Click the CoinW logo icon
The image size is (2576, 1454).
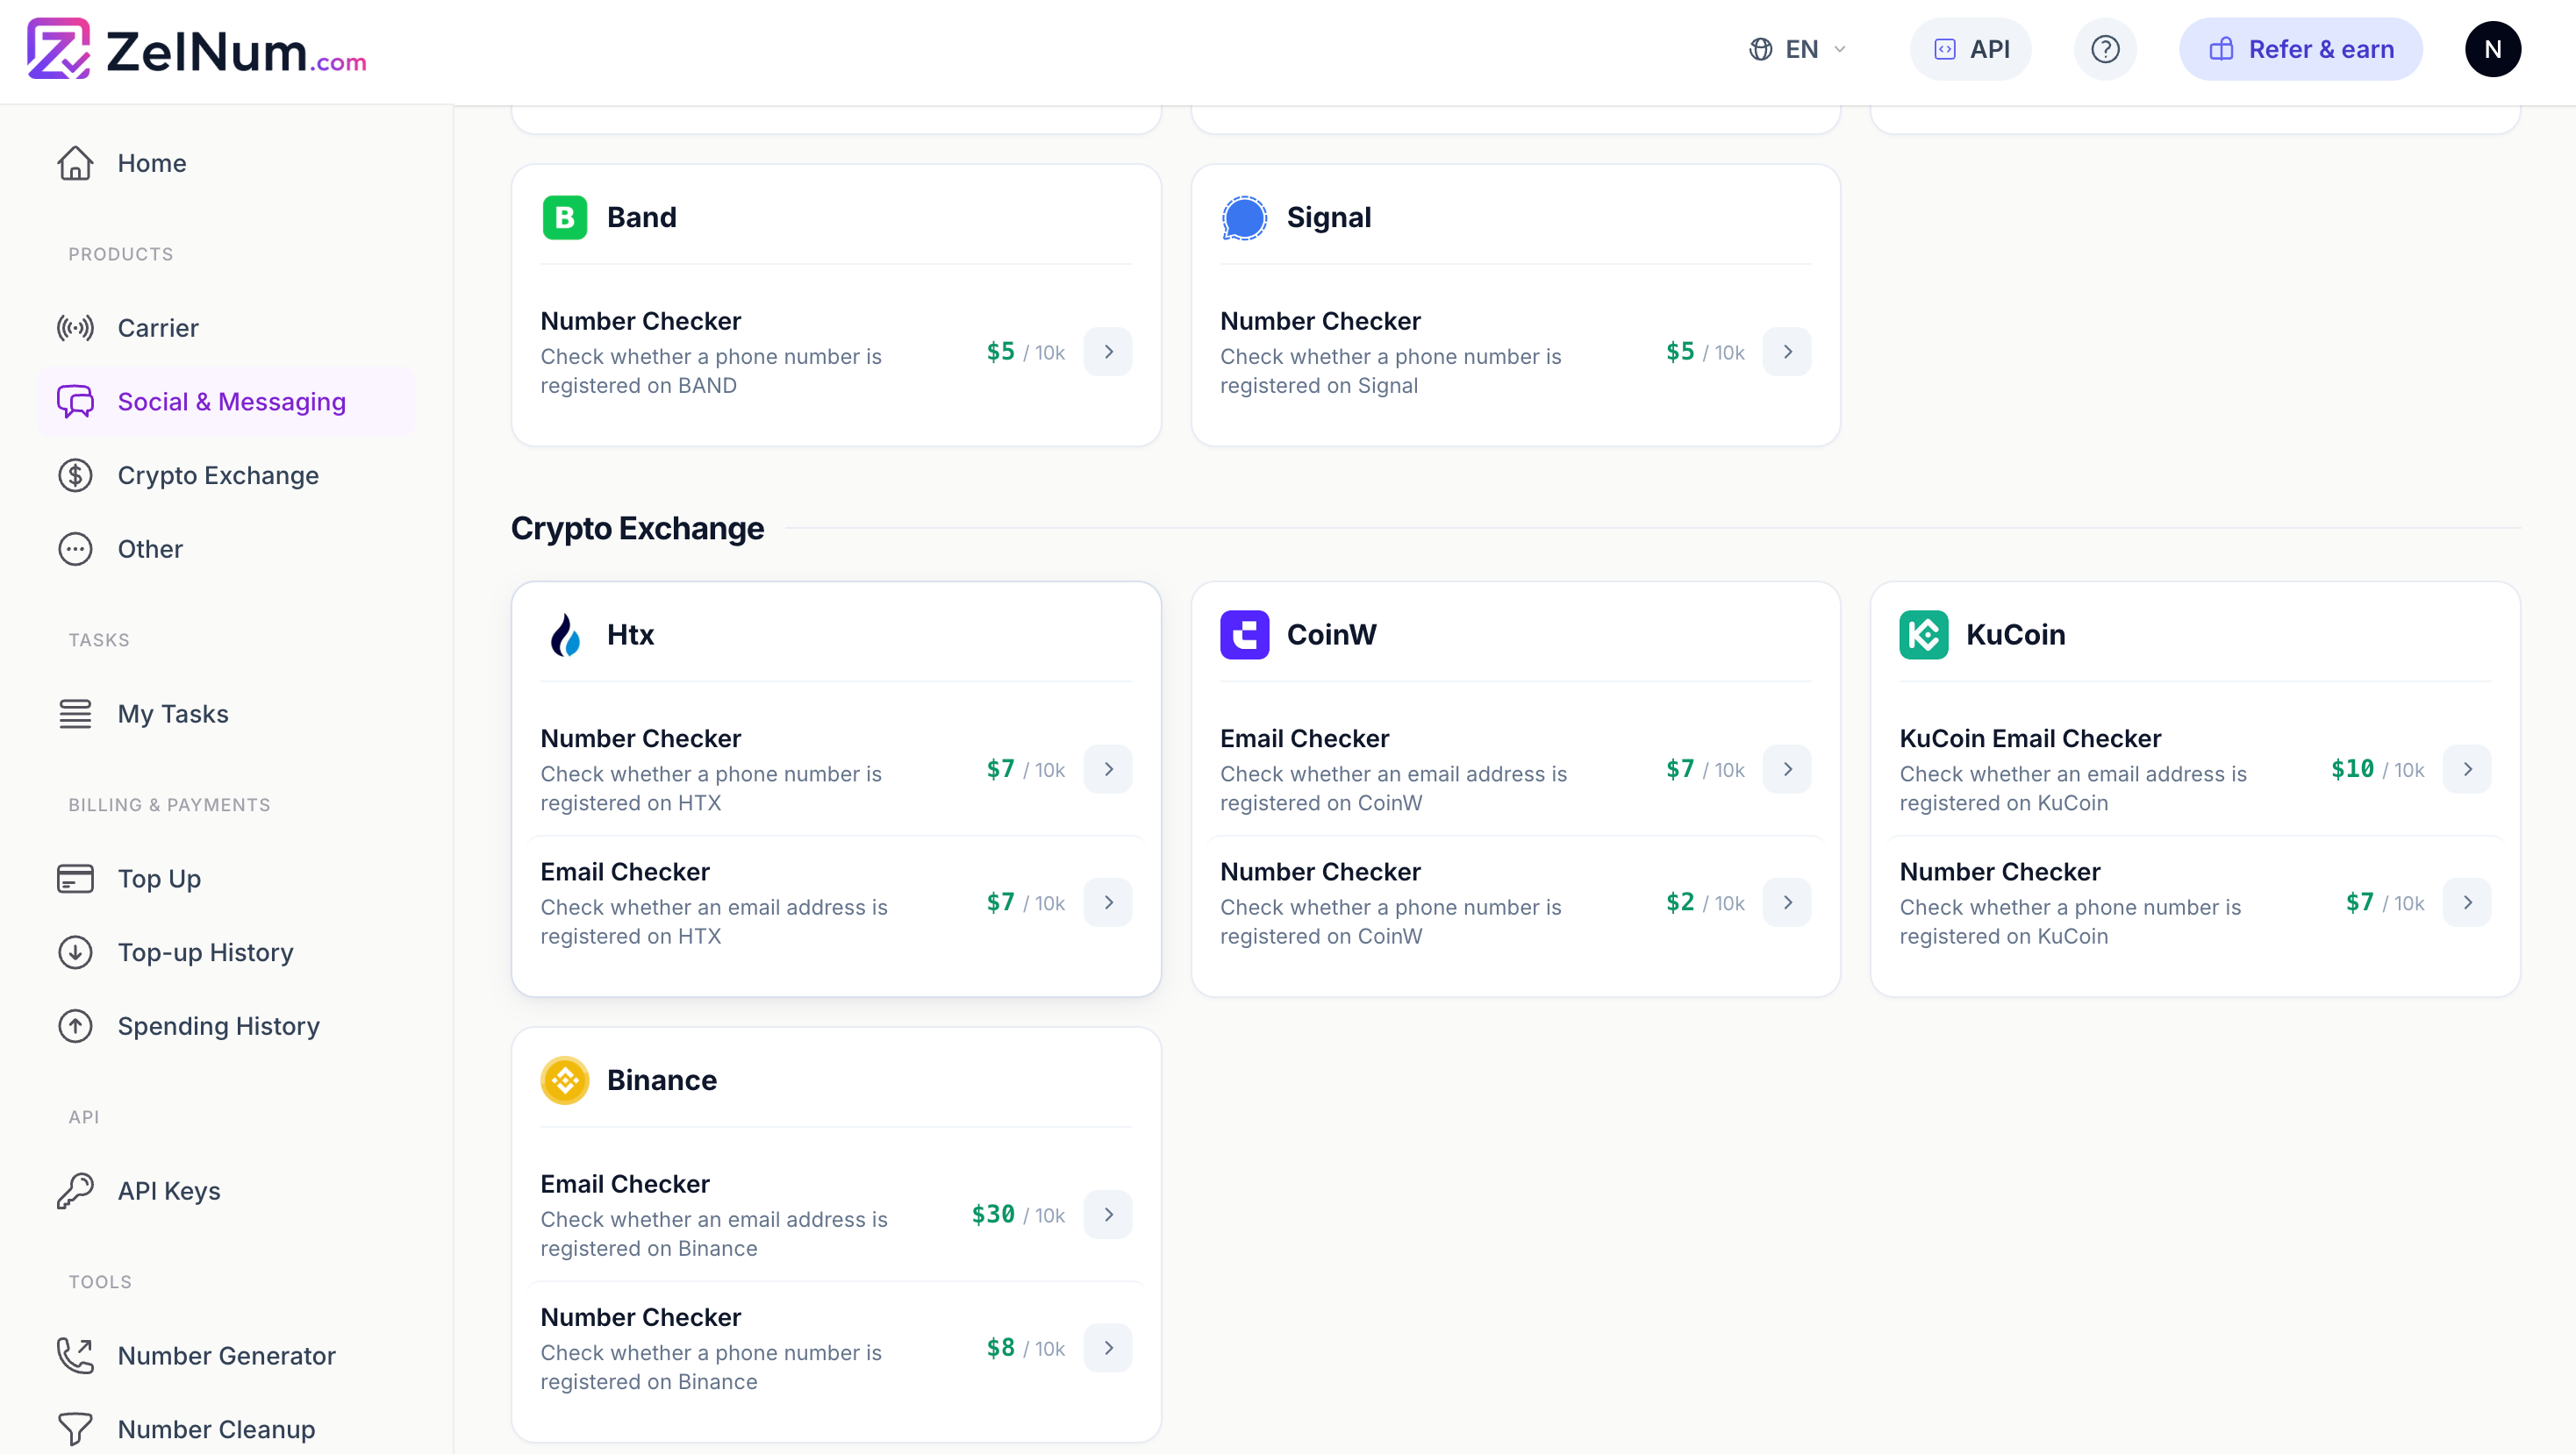(1245, 635)
